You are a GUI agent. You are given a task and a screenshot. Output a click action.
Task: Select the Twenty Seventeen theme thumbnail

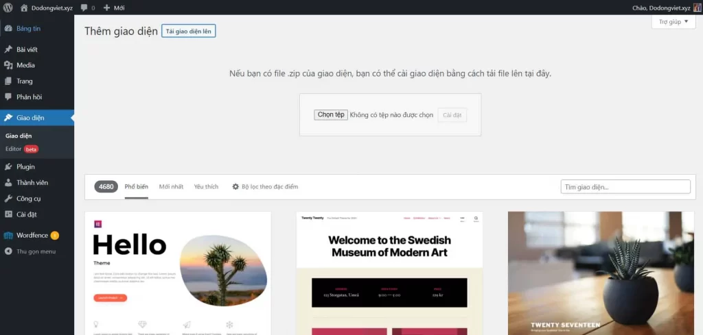pos(601,273)
